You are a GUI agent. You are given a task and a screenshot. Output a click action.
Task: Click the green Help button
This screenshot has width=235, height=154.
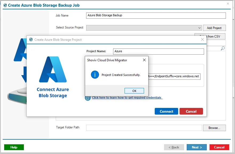pyautogui.click(x=14, y=147)
